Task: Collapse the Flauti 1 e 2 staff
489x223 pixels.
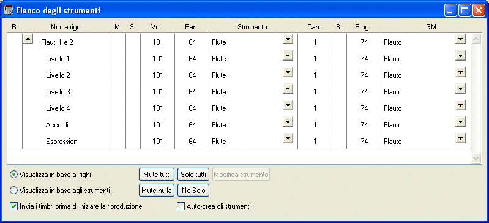Action: point(28,39)
